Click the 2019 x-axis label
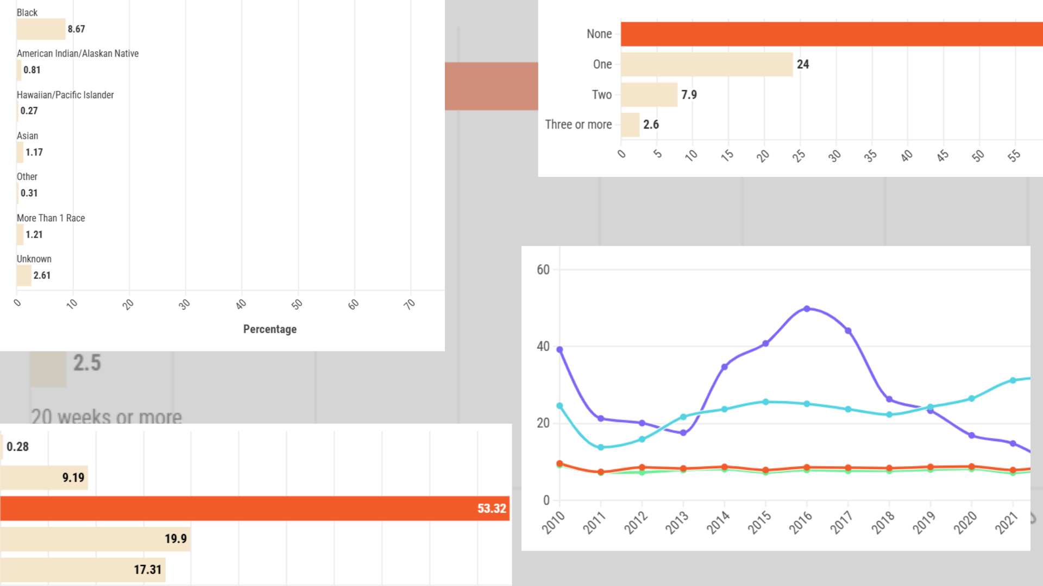 (x=923, y=523)
